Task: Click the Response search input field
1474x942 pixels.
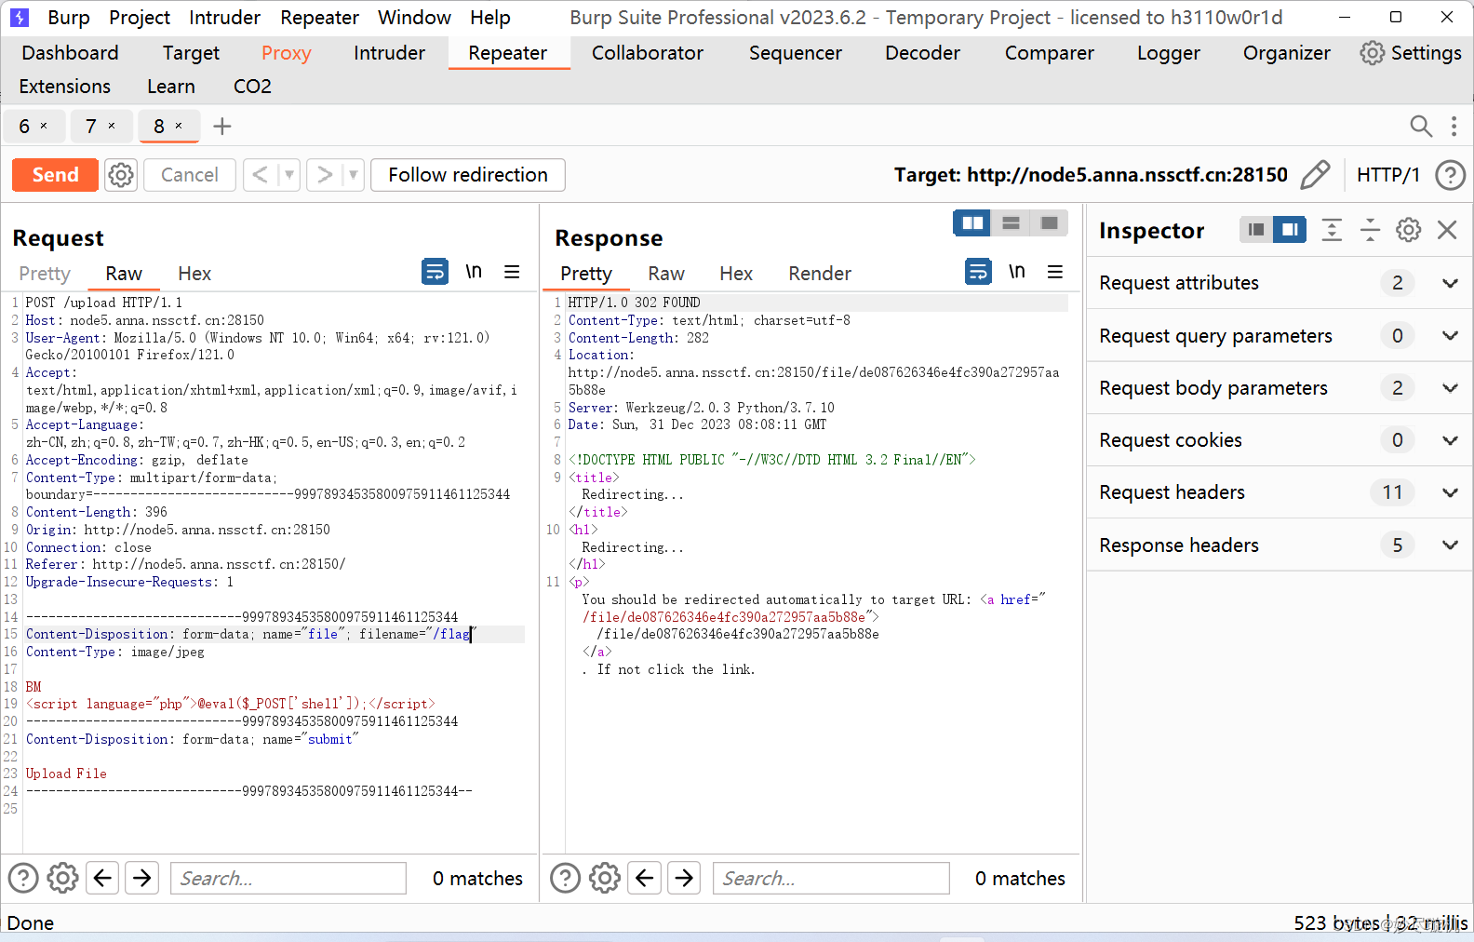Action: coord(831,878)
